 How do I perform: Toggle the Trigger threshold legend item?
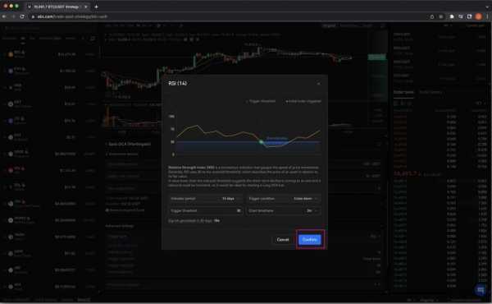click(x=261, y=101)
